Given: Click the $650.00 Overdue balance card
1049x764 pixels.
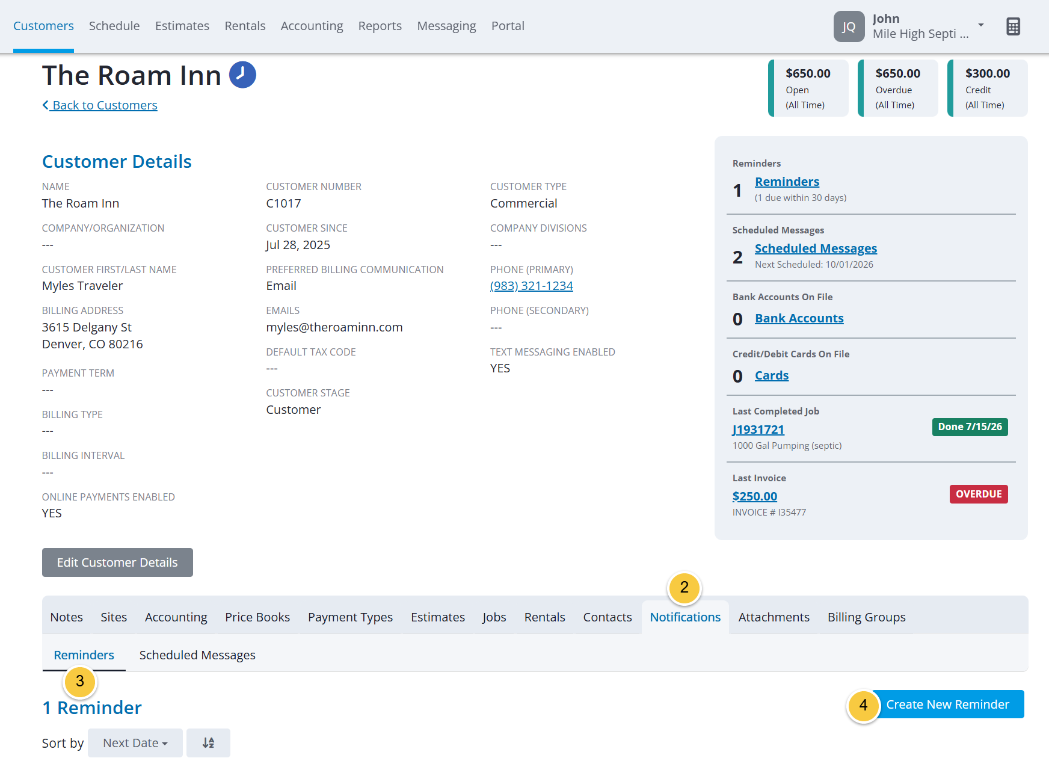Looking at the screenshot, I should pyautogui.click(x=898, y=88).
